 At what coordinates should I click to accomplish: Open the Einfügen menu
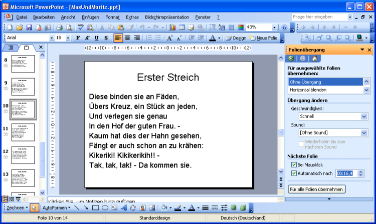tap(90, 17)
